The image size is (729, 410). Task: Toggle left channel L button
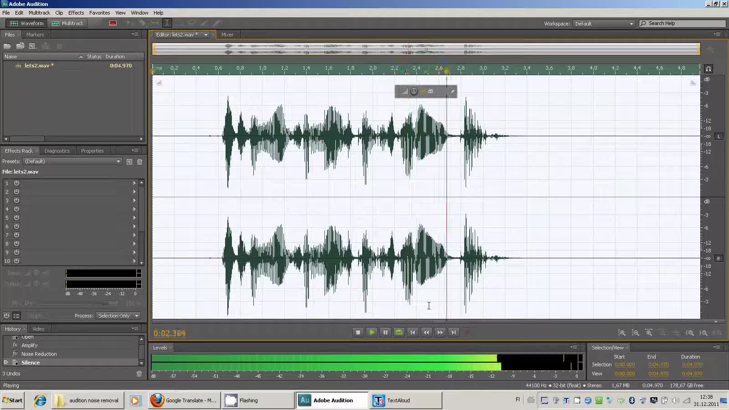coord(719,136)
